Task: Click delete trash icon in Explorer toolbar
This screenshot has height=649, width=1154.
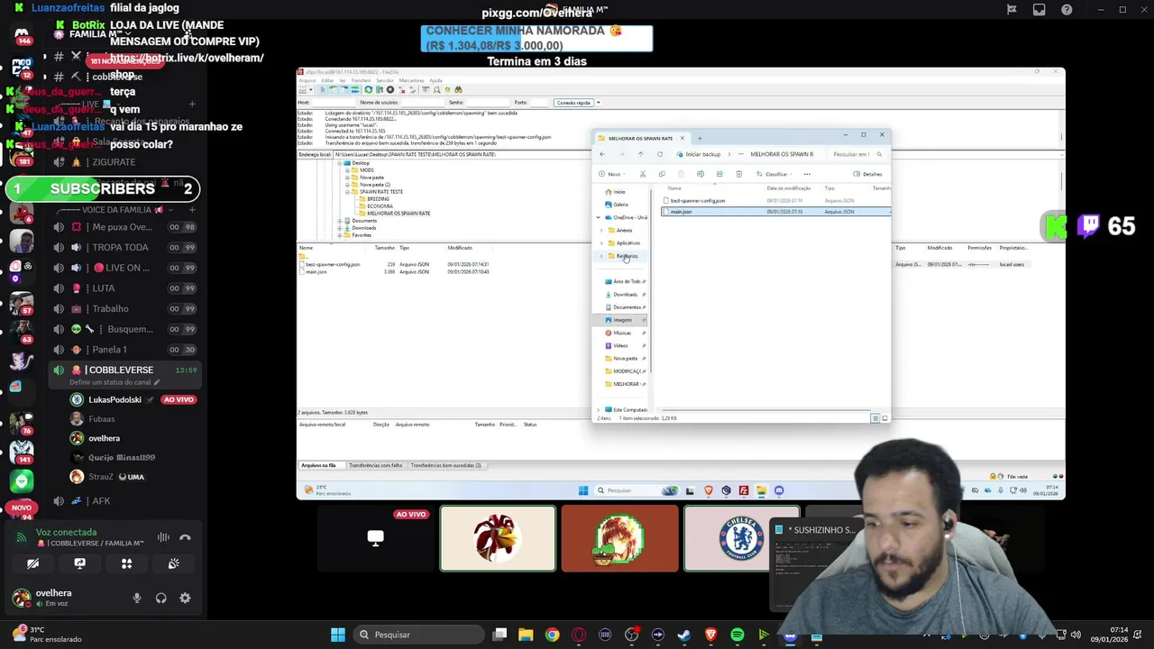Action: [738, 174]
